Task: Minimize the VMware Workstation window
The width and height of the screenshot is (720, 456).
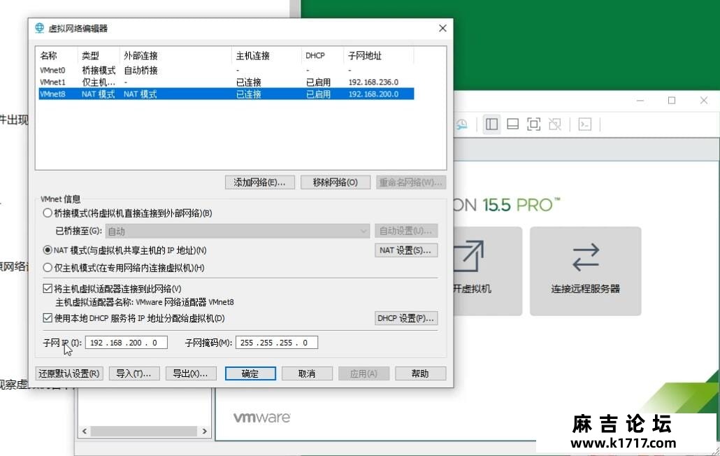Action: coord(640,100)
